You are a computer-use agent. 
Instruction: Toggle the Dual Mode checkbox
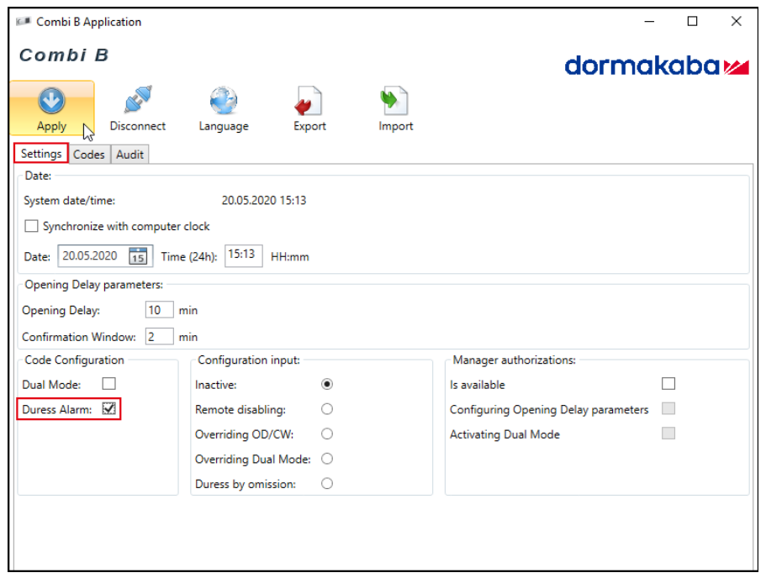109,384
